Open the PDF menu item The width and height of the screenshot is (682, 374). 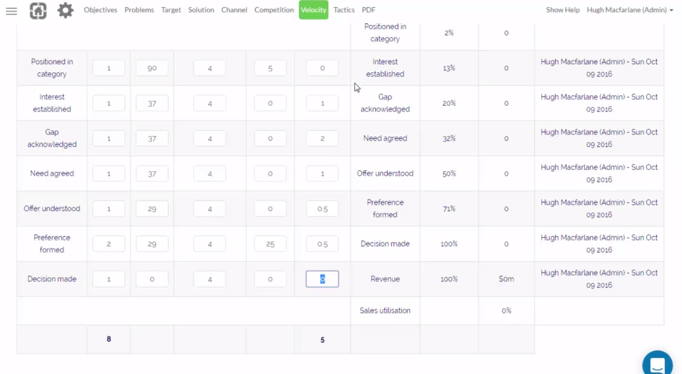tap(368, 10)
